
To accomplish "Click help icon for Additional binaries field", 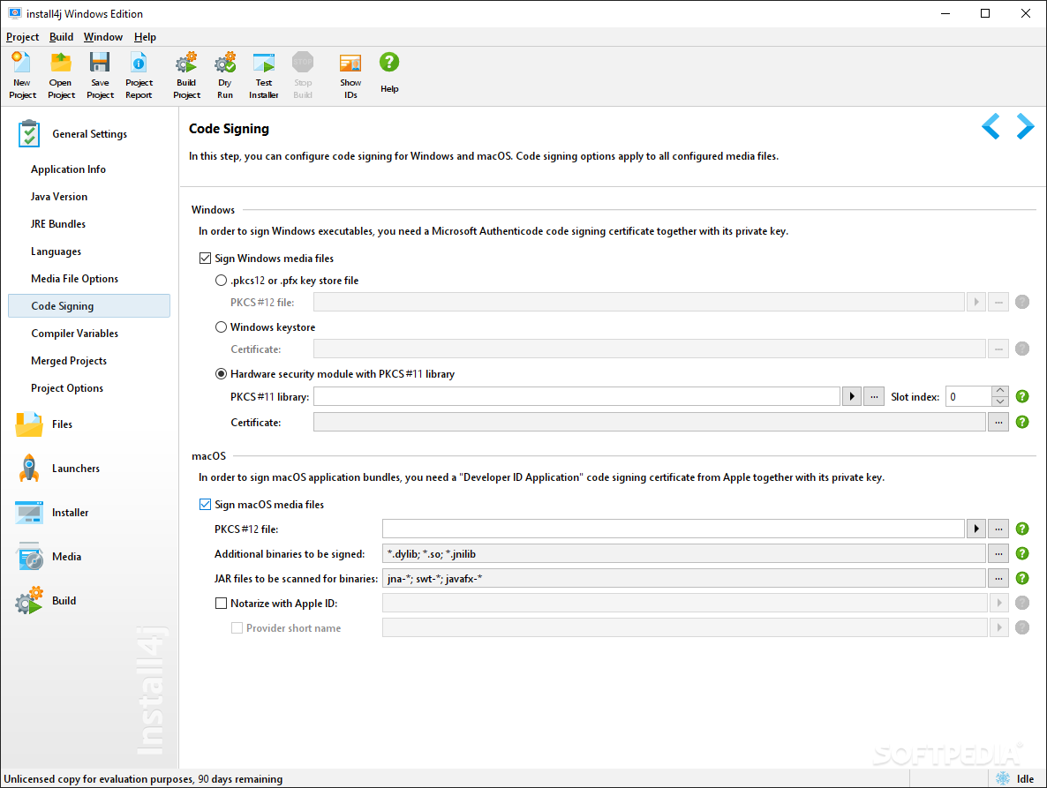I will [x=1022, y=553].
